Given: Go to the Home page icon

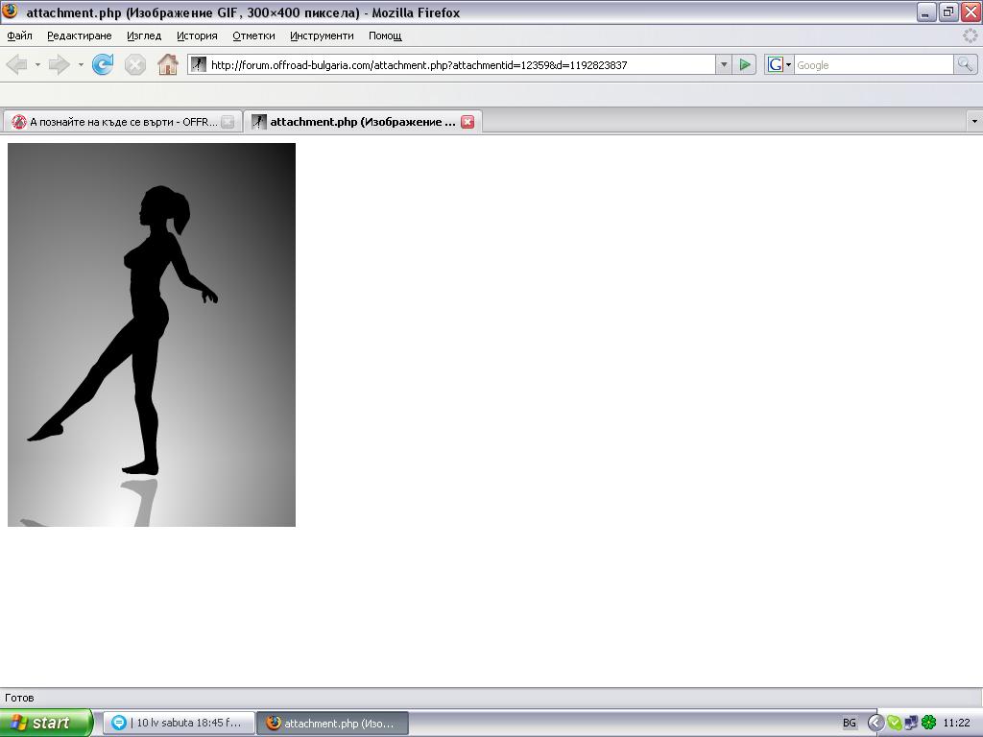Looking at the screenshot, I should 168,64.
